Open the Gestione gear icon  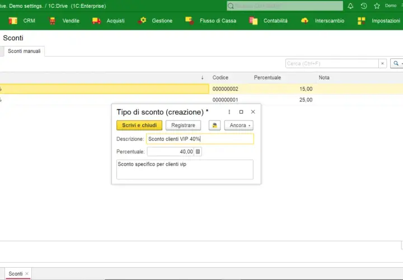pyautogui.click(x=142, y=21)
